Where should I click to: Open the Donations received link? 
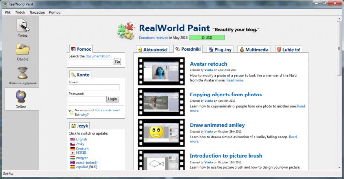[154, 38]
